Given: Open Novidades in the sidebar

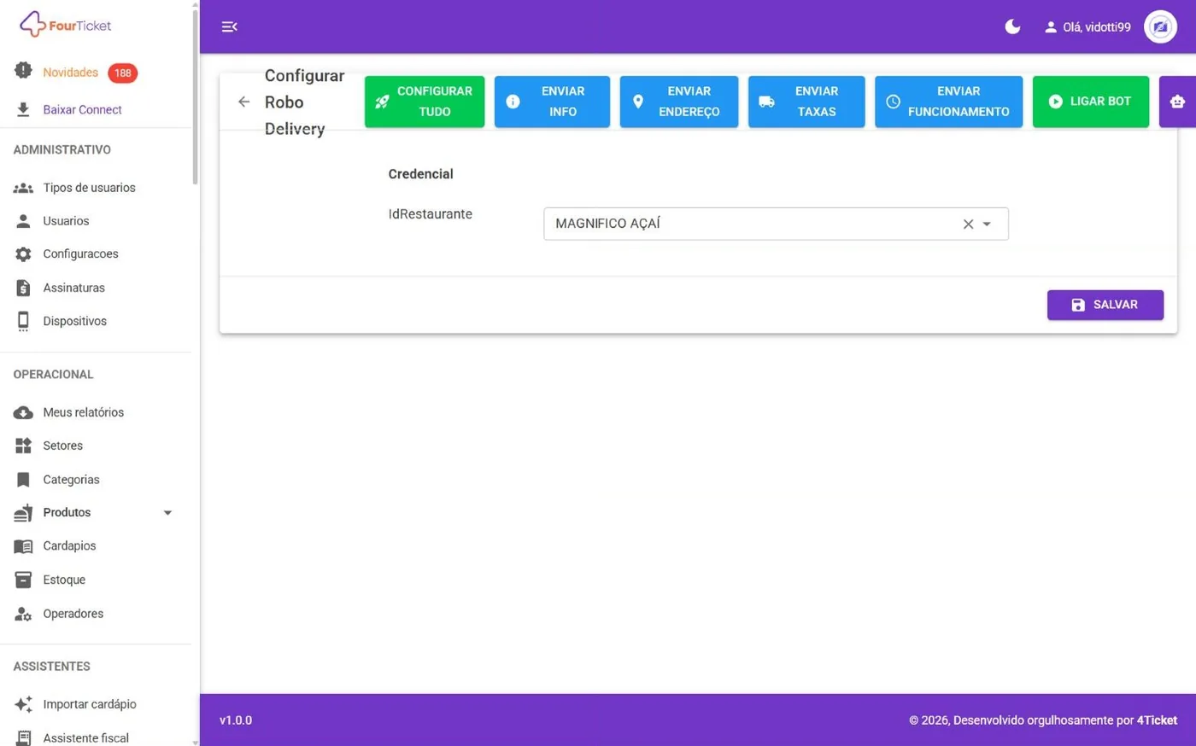Looking at the screenshot, I should pyautogui.click(x=71, y=73).
